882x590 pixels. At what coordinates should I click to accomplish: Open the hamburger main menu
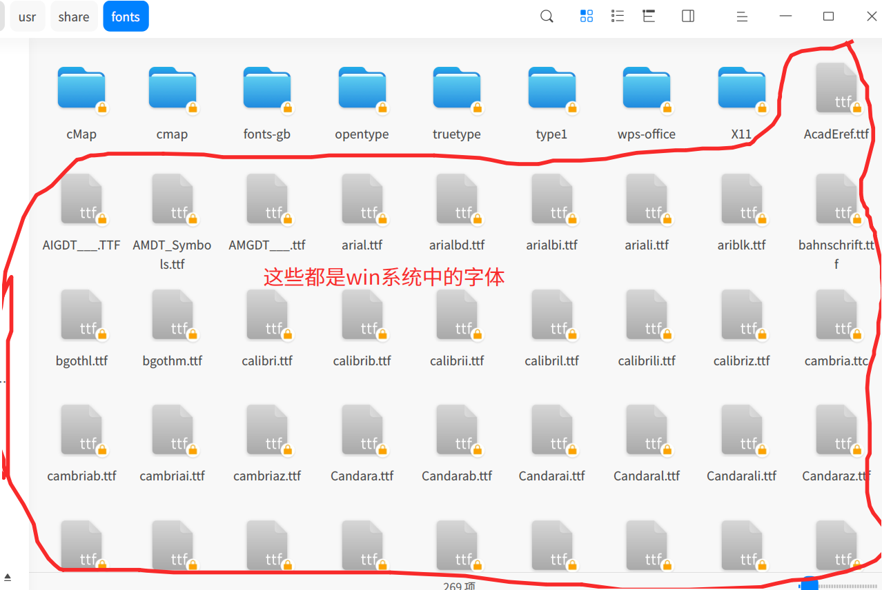click(742, 17)
